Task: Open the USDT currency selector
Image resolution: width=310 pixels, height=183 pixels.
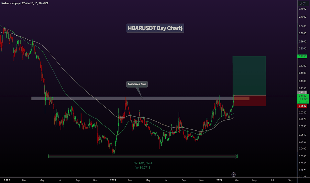Action: [302, 3]
